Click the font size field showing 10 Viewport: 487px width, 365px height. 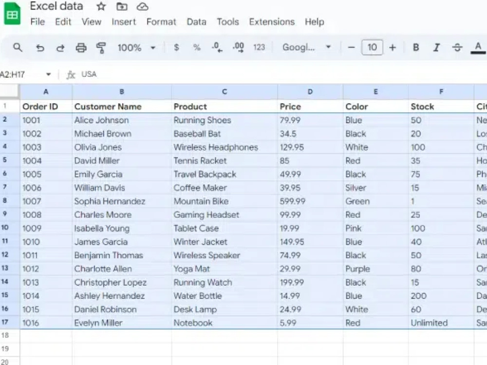pos(372,48)
